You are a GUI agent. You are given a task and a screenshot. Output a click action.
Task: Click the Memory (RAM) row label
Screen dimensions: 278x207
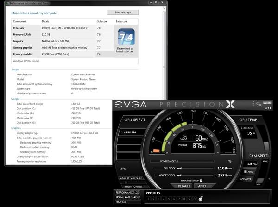(22, 35)
